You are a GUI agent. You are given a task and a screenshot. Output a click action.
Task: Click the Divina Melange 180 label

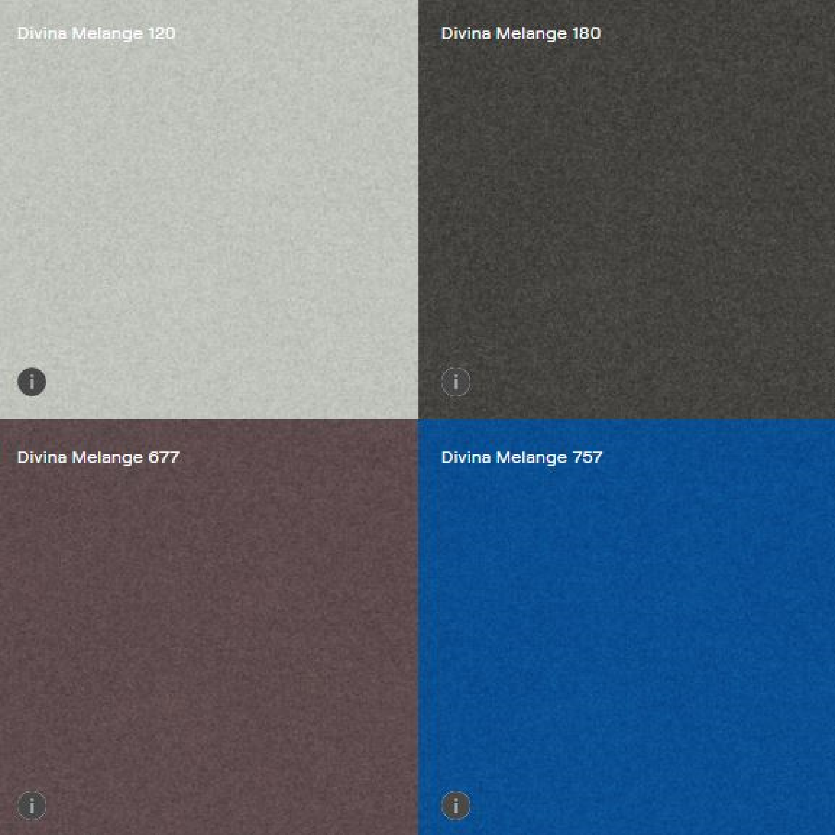click(x=521, y=33)
